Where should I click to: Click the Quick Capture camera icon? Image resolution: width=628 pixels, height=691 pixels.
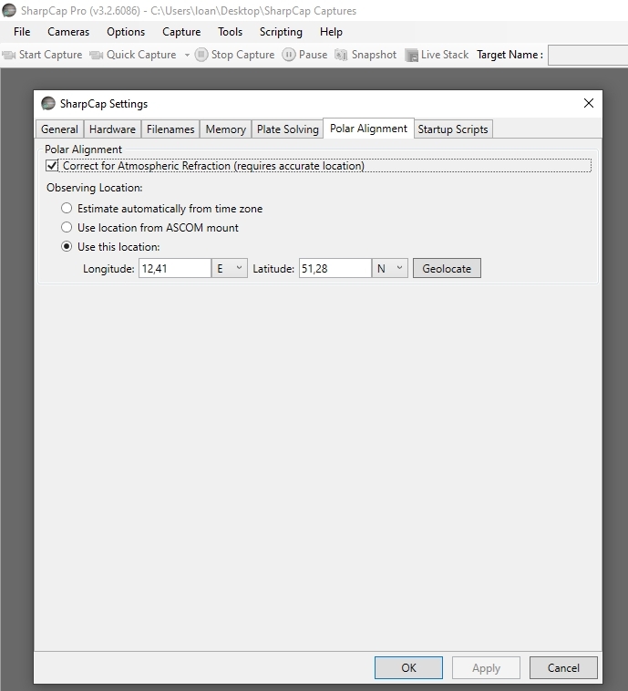[97, 55]
